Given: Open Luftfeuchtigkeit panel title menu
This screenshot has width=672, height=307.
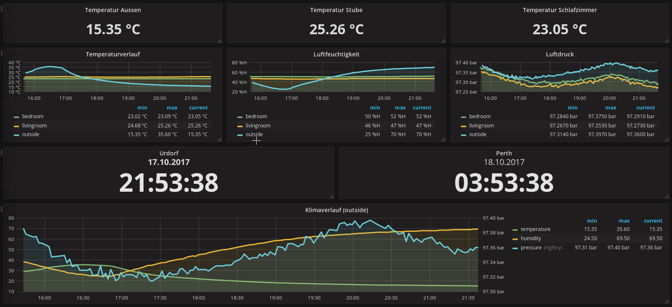Looking at the screenshot, I should click(x=336, y=54).
